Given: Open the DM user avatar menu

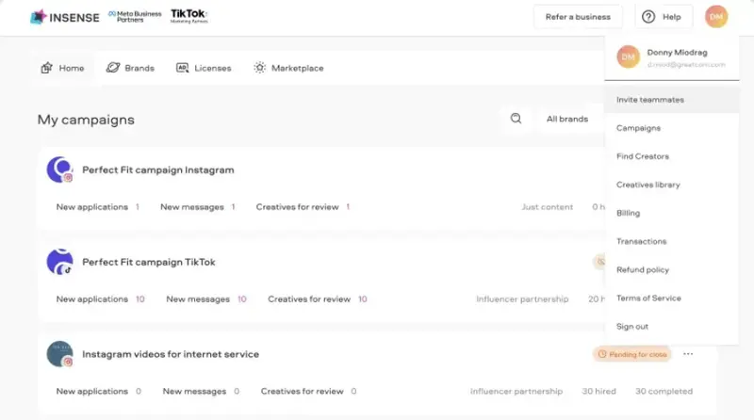Looking at the screenshot, I should (x=716, y=17).
